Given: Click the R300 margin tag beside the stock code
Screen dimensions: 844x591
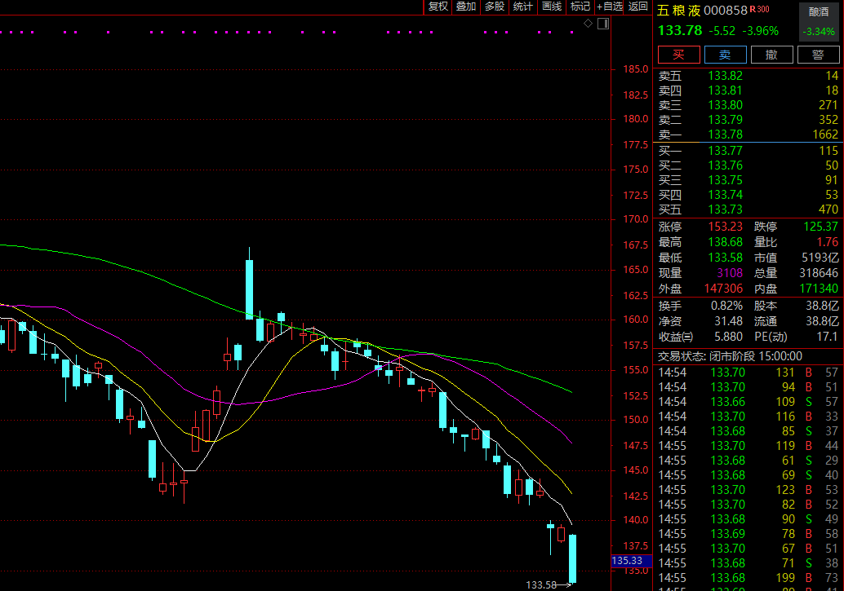Looking at the screenshot, I should point(759,9).
